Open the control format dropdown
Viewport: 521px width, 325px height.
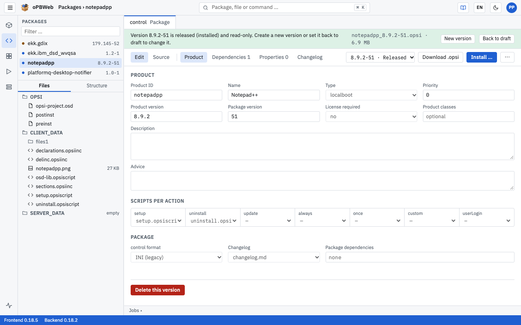(x=176, y=258)
